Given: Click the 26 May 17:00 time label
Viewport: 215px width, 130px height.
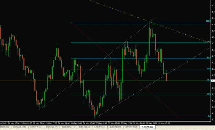Looking at the screenshot, I should click(x=89, y=123).
